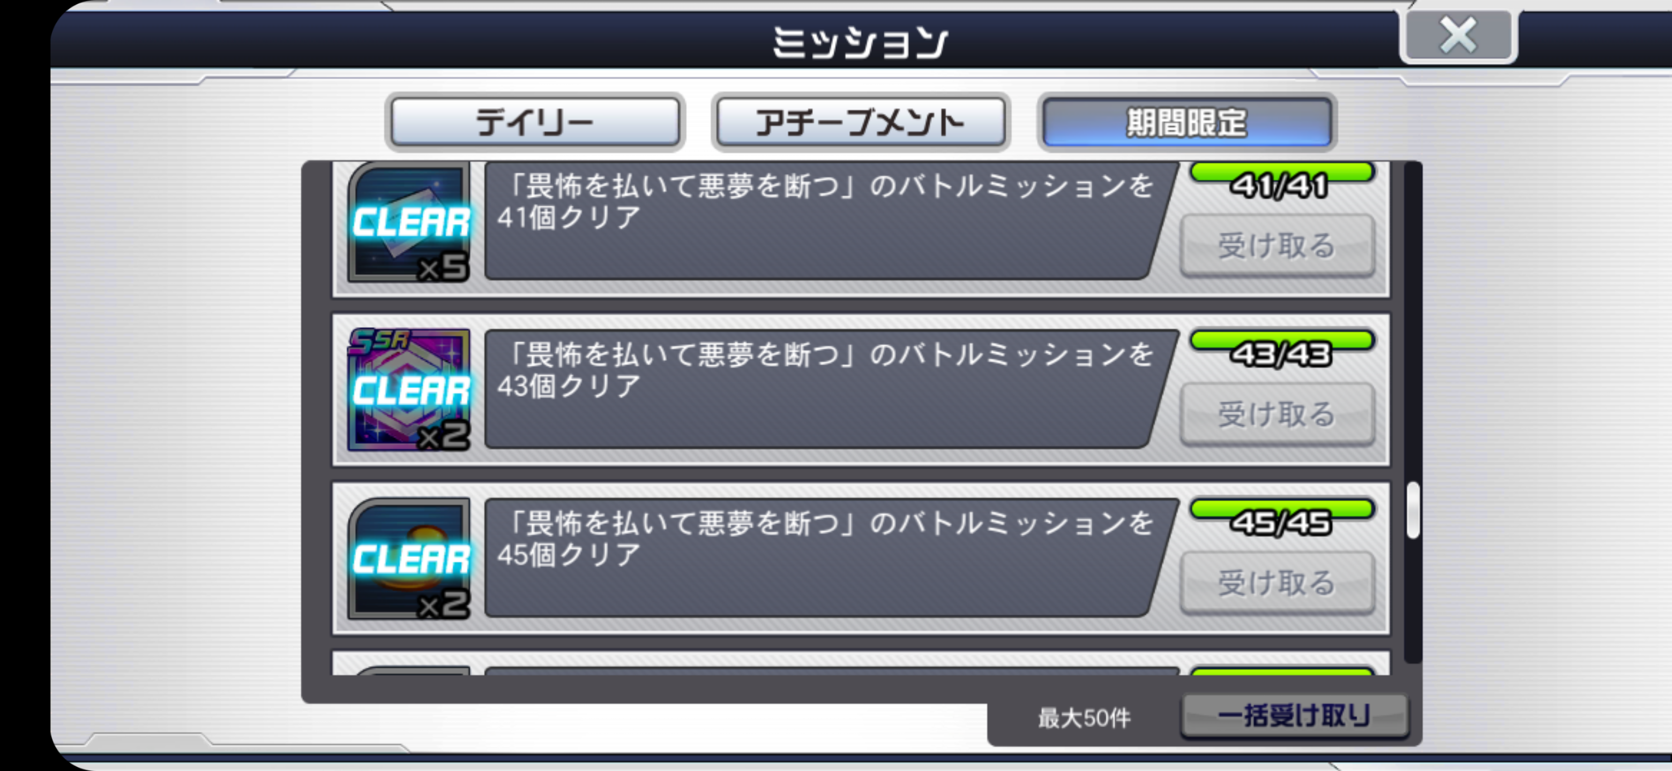1672x771 pixels.
Task: Tap the SSR reward icon marked x2
Action: click(409, 390)
